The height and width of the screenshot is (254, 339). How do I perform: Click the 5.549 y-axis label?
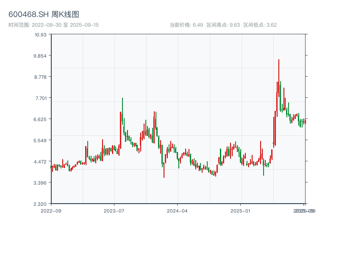coord(40,141)
